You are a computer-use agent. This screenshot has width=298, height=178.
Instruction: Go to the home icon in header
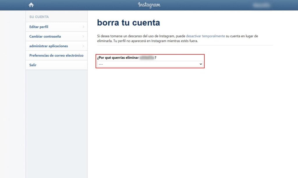point(31,5)
